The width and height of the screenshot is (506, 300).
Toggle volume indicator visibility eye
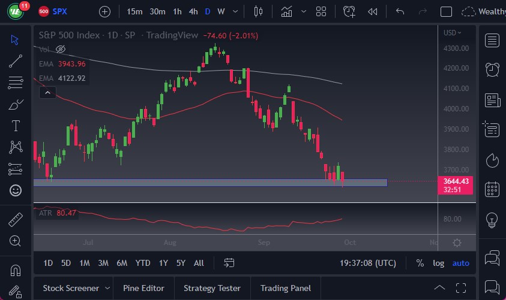tap(60, 49)
